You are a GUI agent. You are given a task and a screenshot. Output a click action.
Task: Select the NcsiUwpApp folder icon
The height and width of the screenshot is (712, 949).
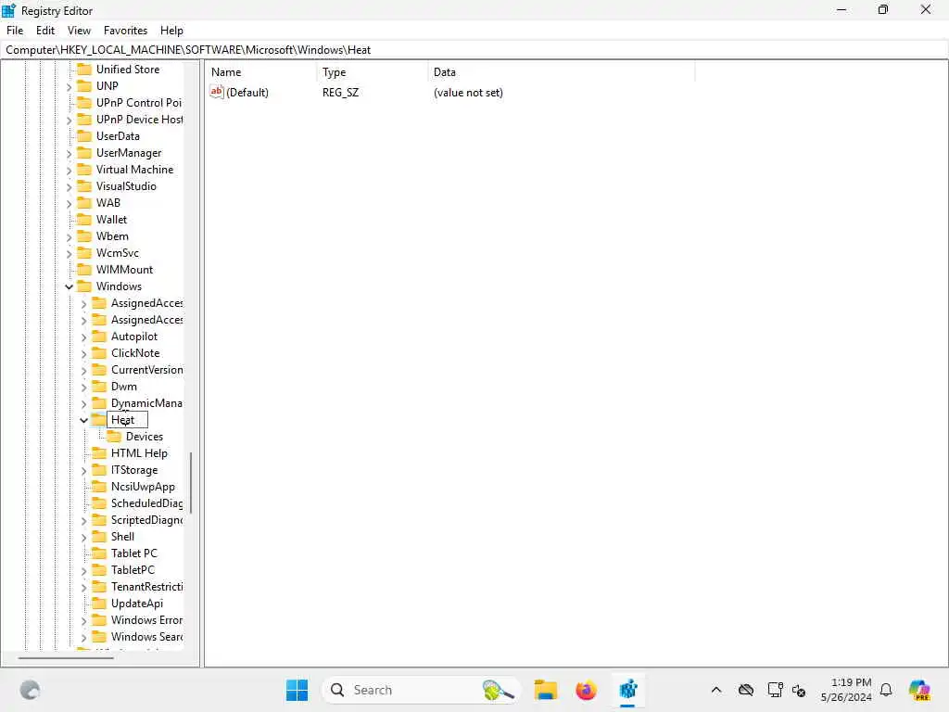coord(98,486)
